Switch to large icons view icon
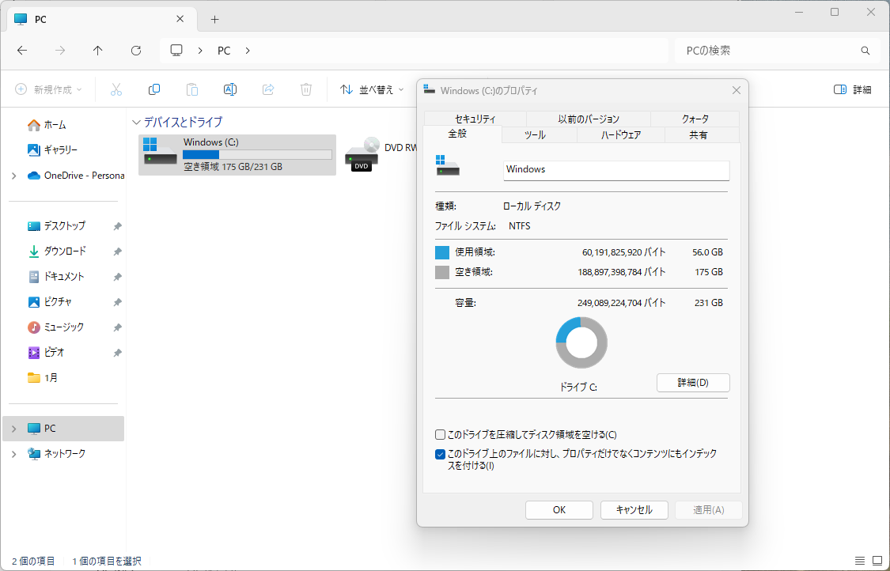 point(877,561)
